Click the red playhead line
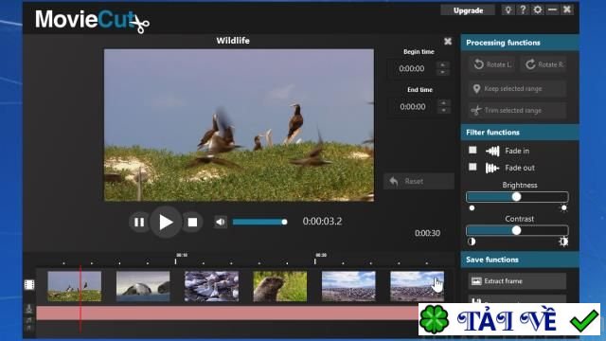The width and height of the screenshot is (606, 341). click(x=80, y=299)
